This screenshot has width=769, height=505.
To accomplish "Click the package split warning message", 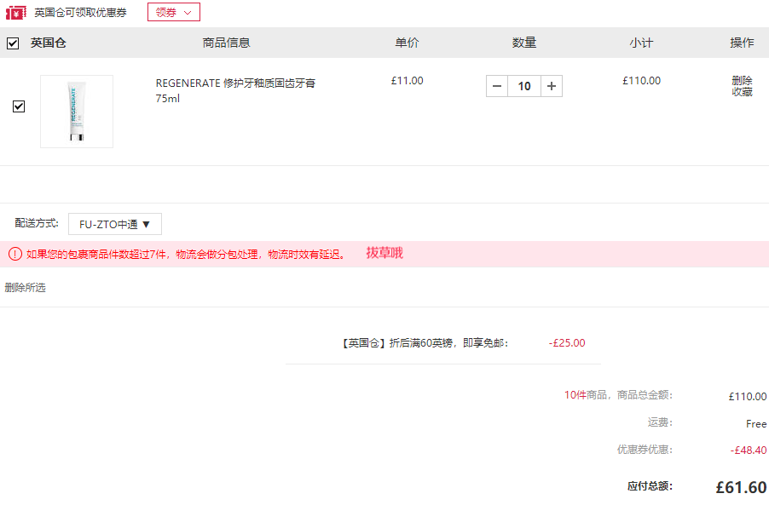I will pyautogui.click(x=187, y=255).
